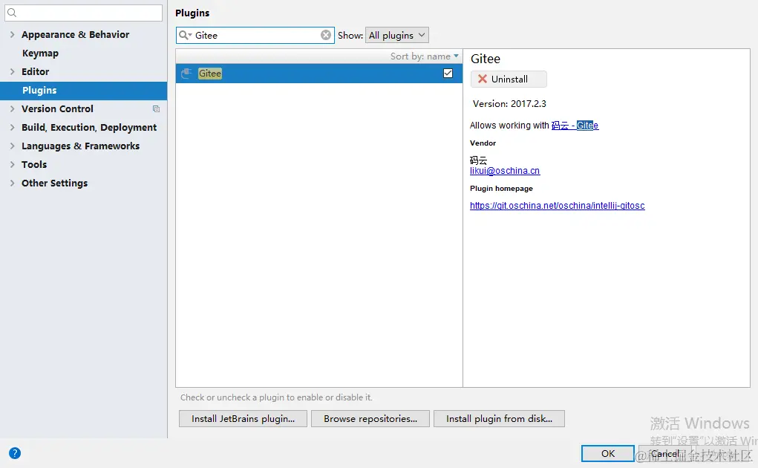
Task: Click the Version: 2017.2.3 text
Action: (x=509, y=104)
